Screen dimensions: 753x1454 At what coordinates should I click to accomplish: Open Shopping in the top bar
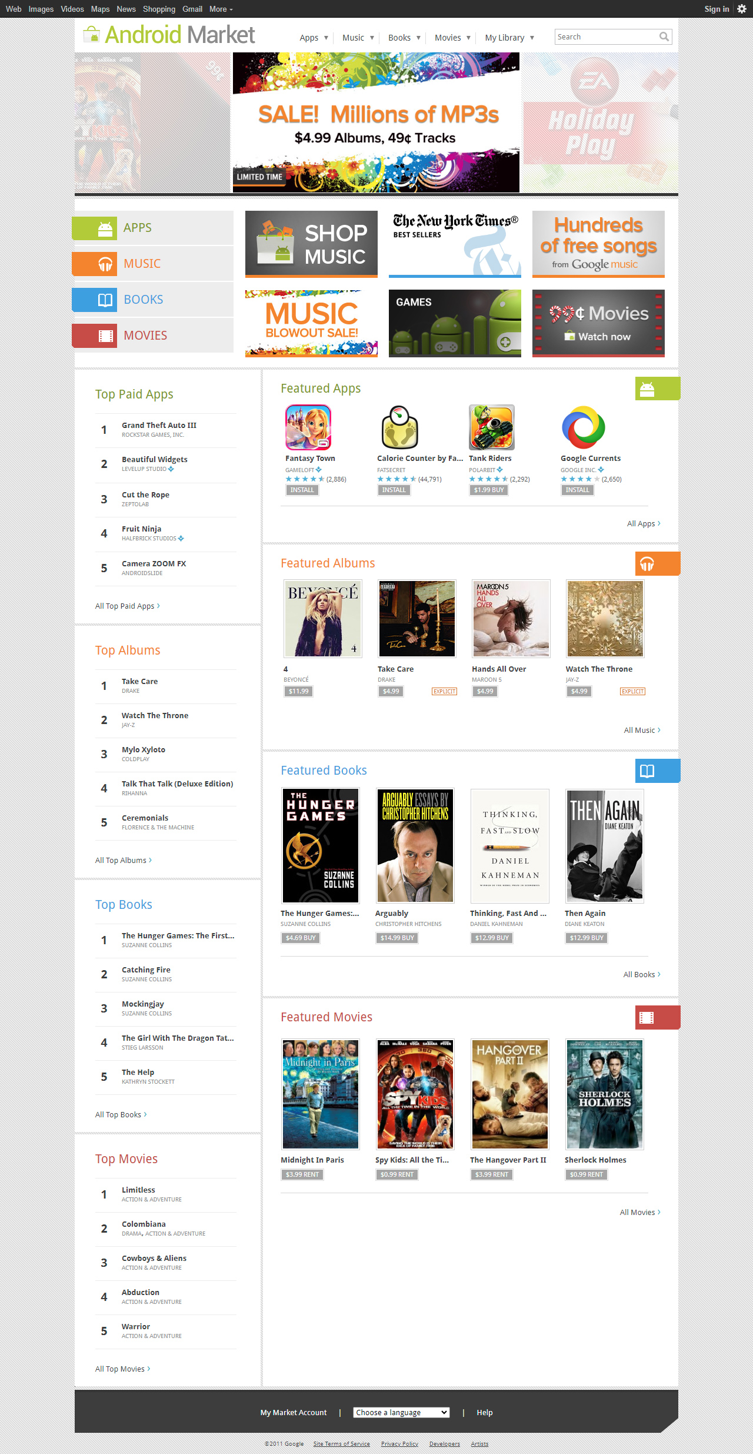[159, 9]
